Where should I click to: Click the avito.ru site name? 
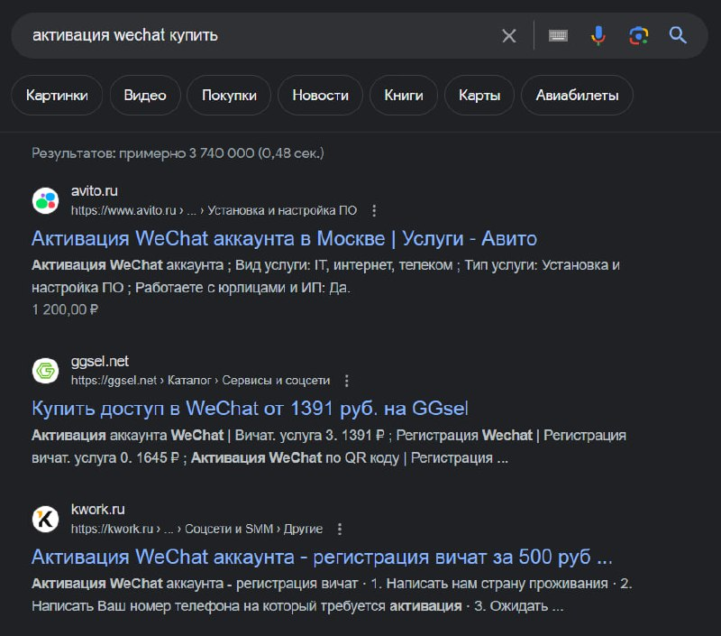click(x=95, y=190)
